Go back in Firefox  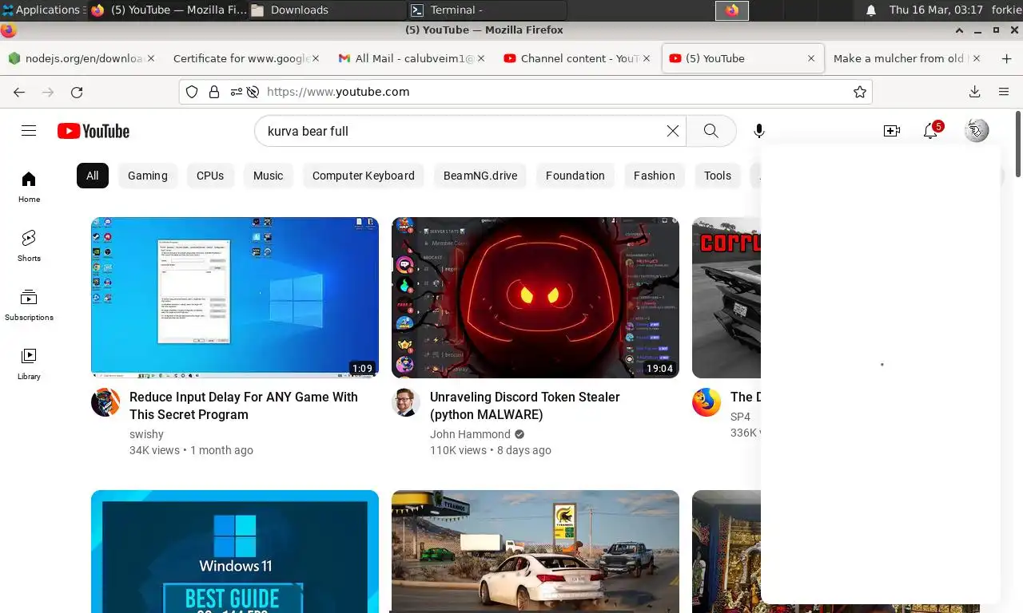(x=19, y=92)
